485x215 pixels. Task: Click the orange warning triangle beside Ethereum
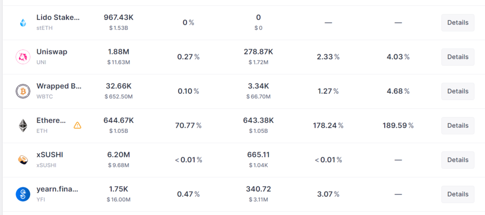(77, 125)
